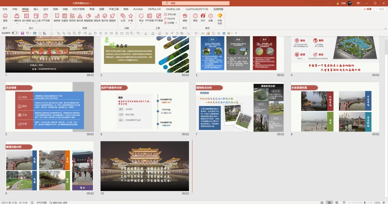Image resolution: width=388 pixels, height=204 pixels.
Task: Click 文件分析 in the tools group
Action: [170, 14]
